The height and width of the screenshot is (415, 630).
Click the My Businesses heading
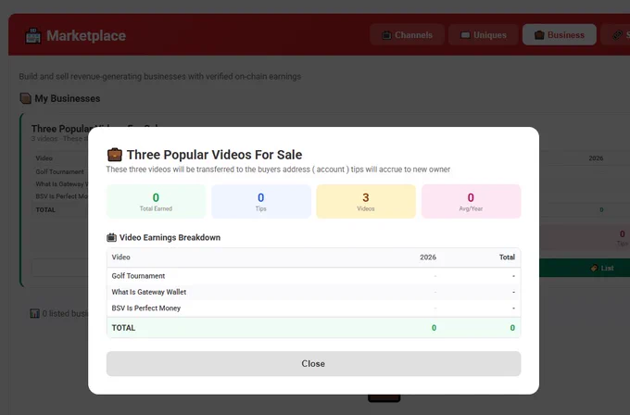(x=67, y=98)
